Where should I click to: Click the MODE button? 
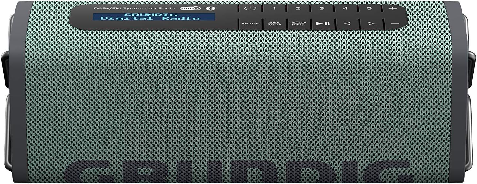coord(250,24)
